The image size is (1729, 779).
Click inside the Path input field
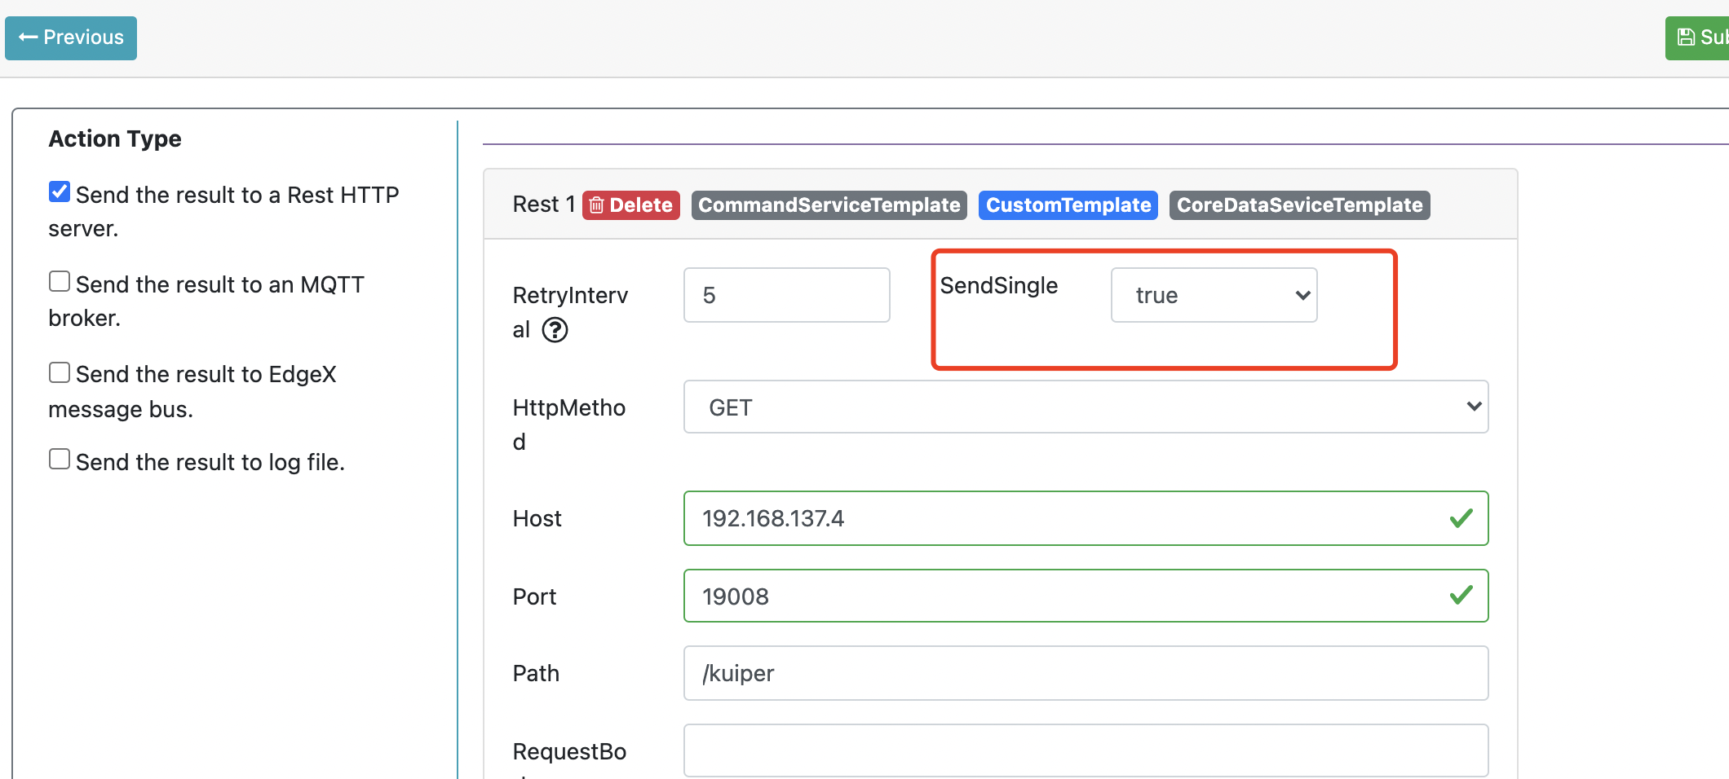[x=1085, y=673]
